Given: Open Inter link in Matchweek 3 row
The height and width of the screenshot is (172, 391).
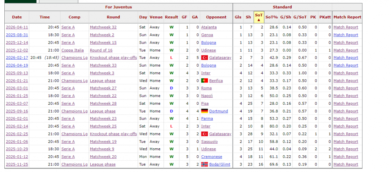Looking at the screenshot, I should 206,73.
